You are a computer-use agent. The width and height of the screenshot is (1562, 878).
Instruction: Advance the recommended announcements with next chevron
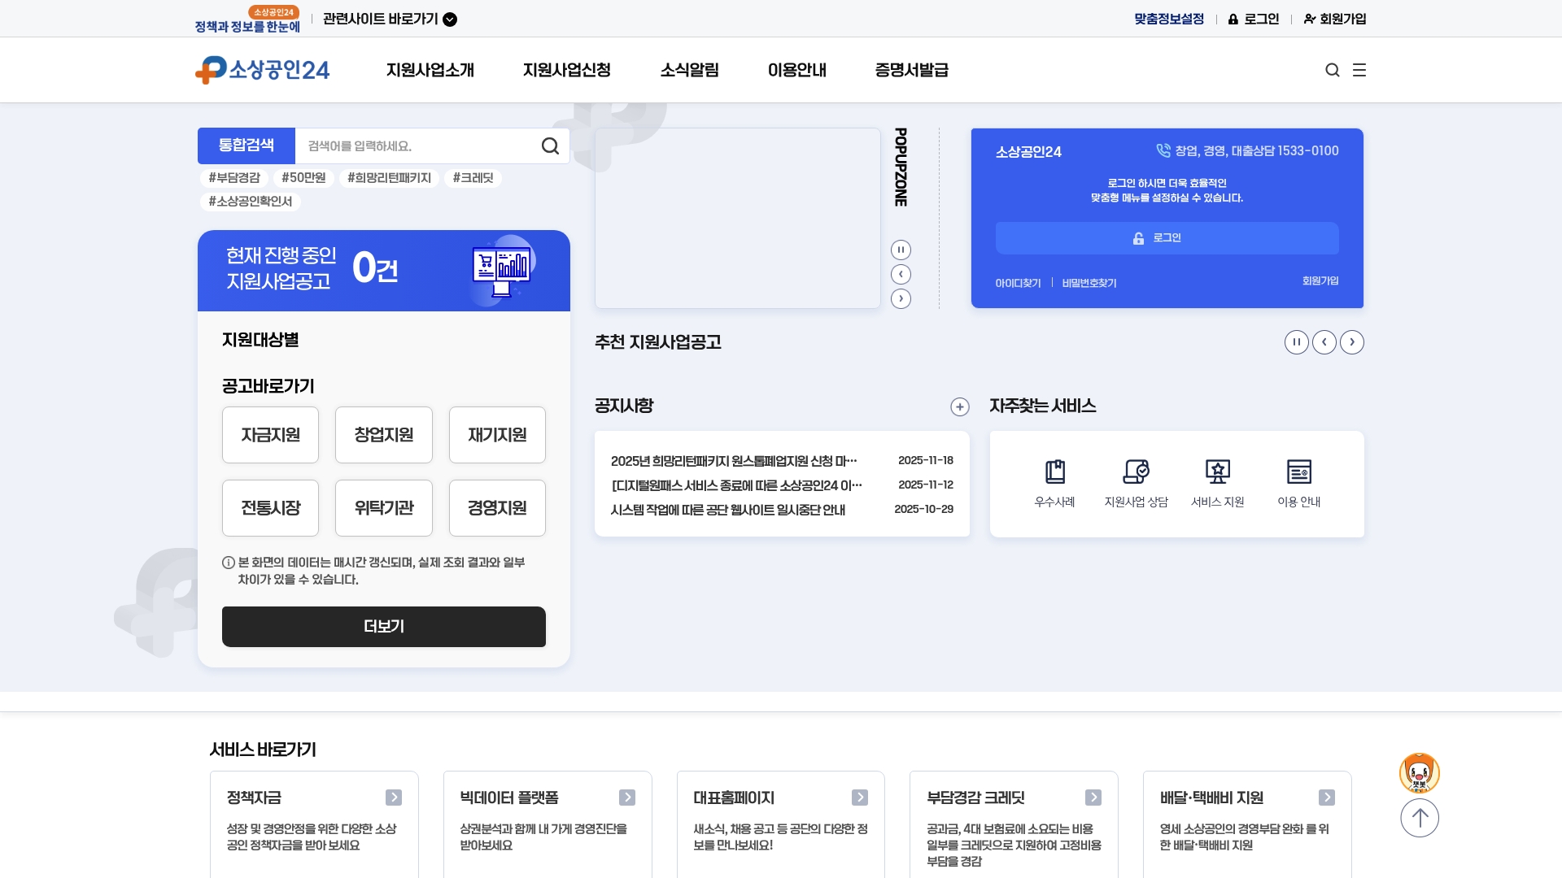click(1352, 342)
